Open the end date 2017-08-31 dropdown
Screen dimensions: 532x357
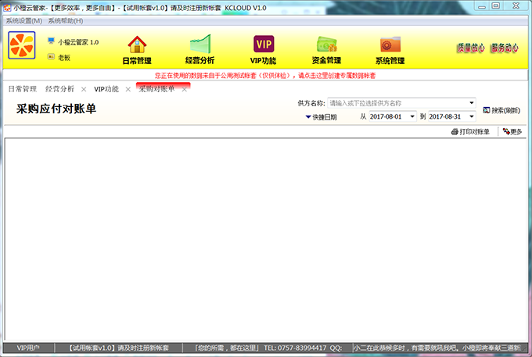(x=471, y=116)
